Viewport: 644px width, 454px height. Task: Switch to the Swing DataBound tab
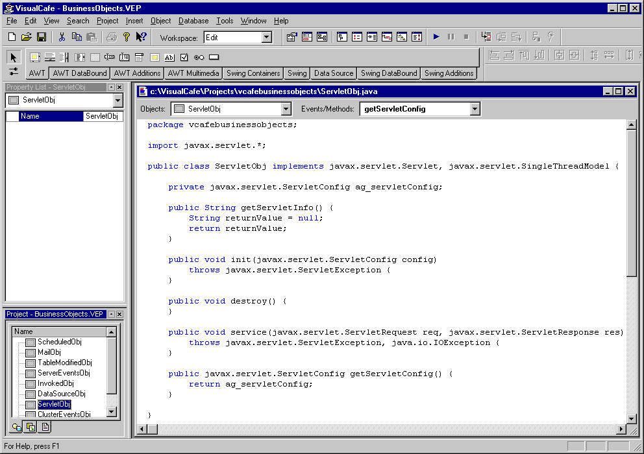coord(389,73)
